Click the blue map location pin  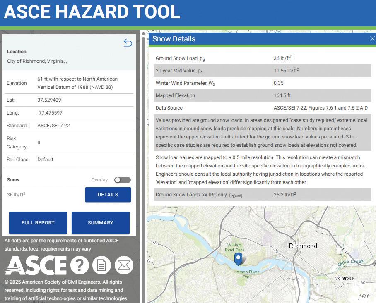click(x=238, y=259)
